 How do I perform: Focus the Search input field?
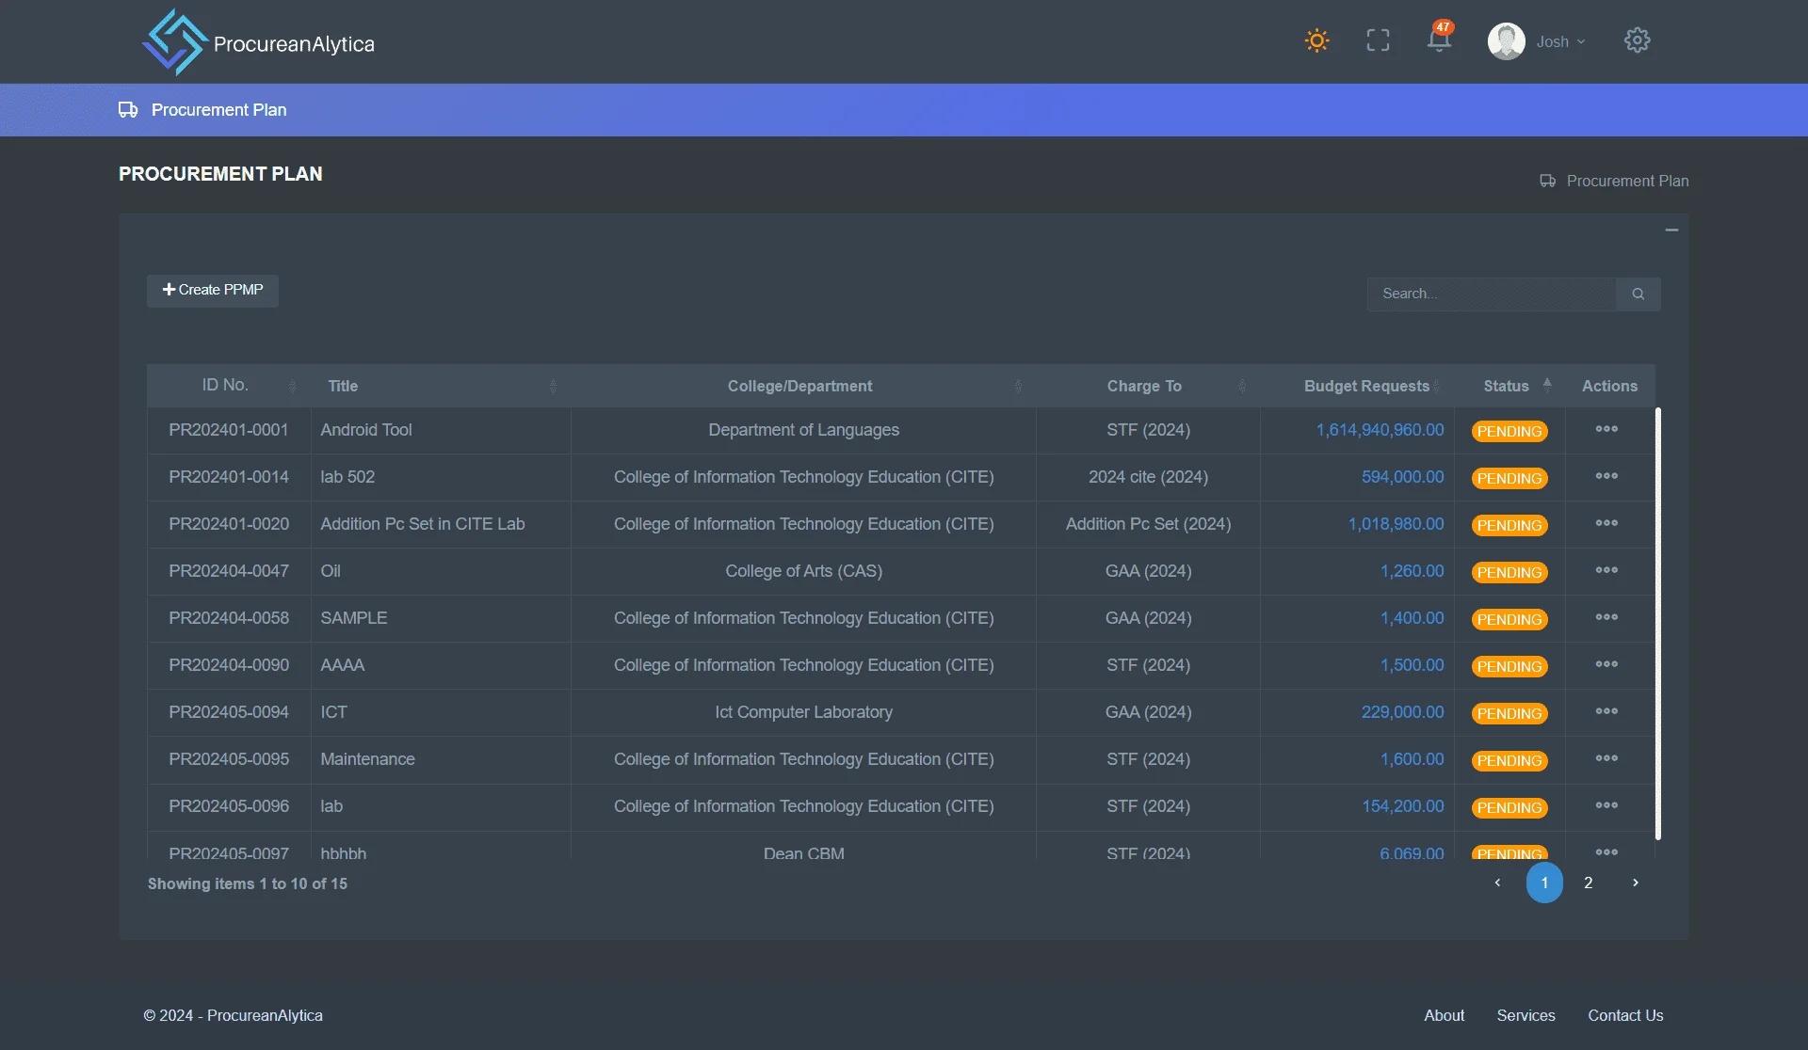(1492, 294)
